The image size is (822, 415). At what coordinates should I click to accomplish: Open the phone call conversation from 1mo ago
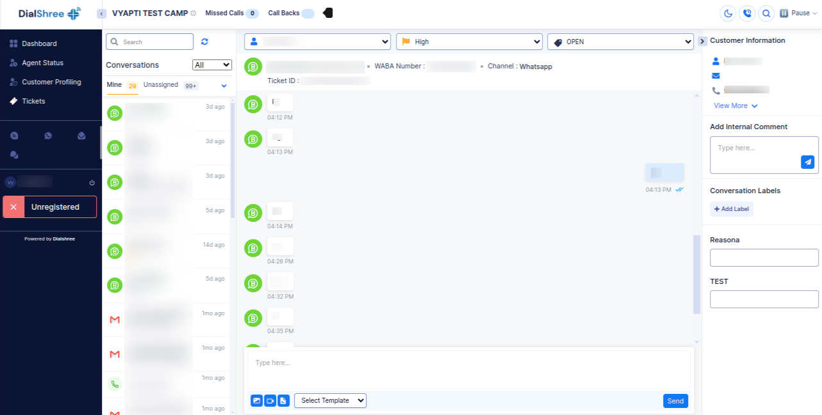pyautogui.click(x=166, y=385)
